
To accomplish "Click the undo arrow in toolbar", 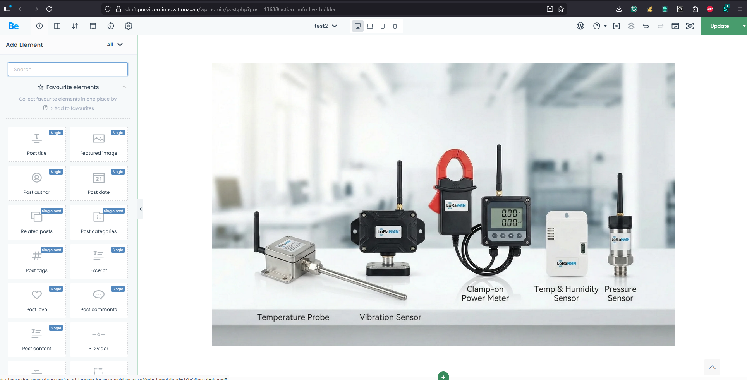I will pyautogui.click(x=646, y=26).
